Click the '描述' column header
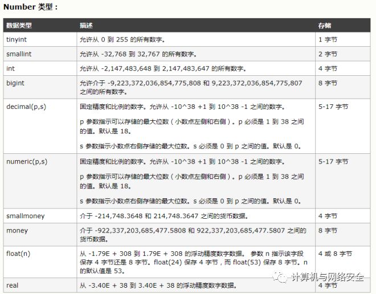Image resolution: width=376 pixels, height=294 pixels. coord(86,26)
